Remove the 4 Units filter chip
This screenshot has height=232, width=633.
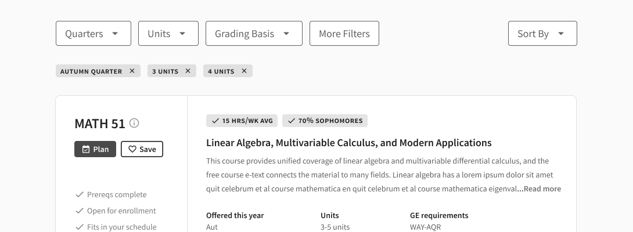pos(244,71)
